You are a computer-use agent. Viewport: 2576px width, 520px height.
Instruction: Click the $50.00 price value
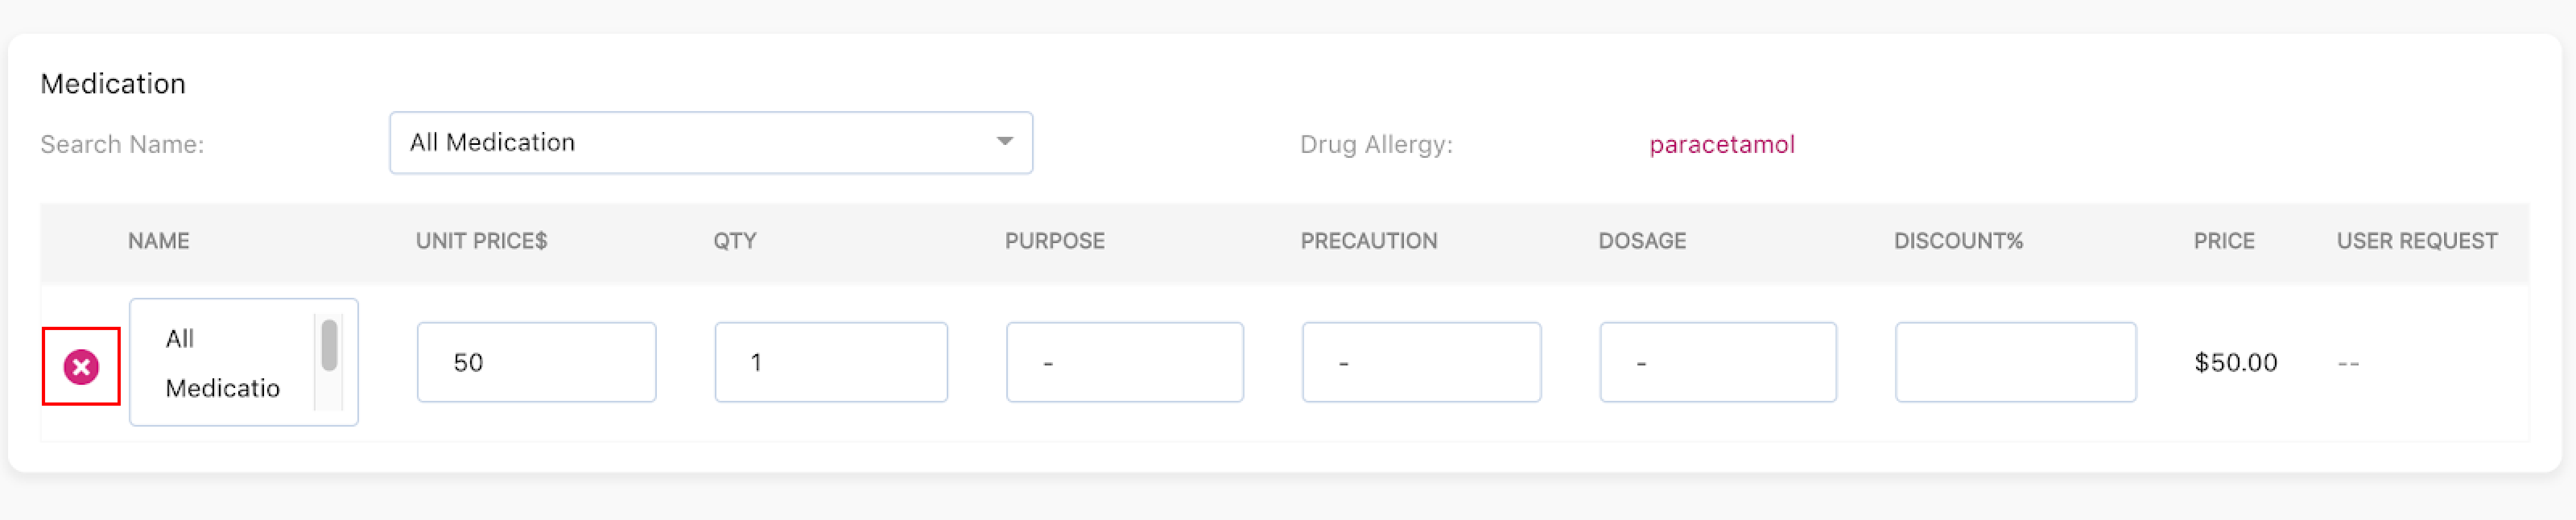pos(2235,362)
